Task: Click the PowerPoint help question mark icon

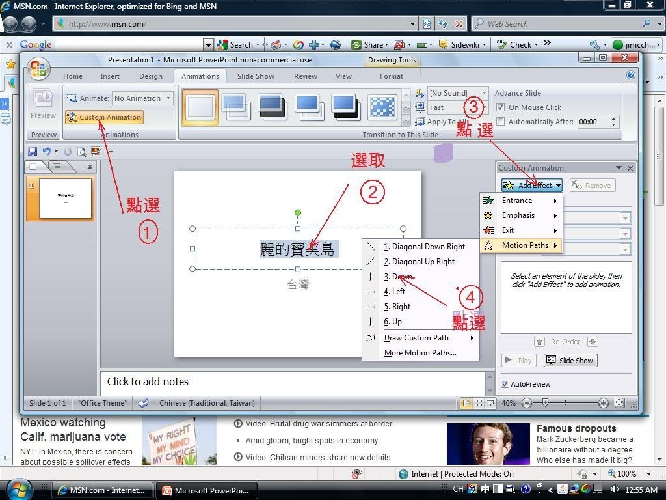Action: (630, 76)
